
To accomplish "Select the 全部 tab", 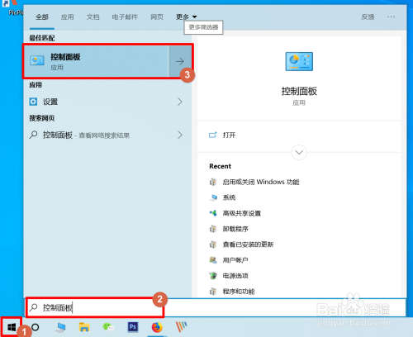I will [x=42, y=17].
